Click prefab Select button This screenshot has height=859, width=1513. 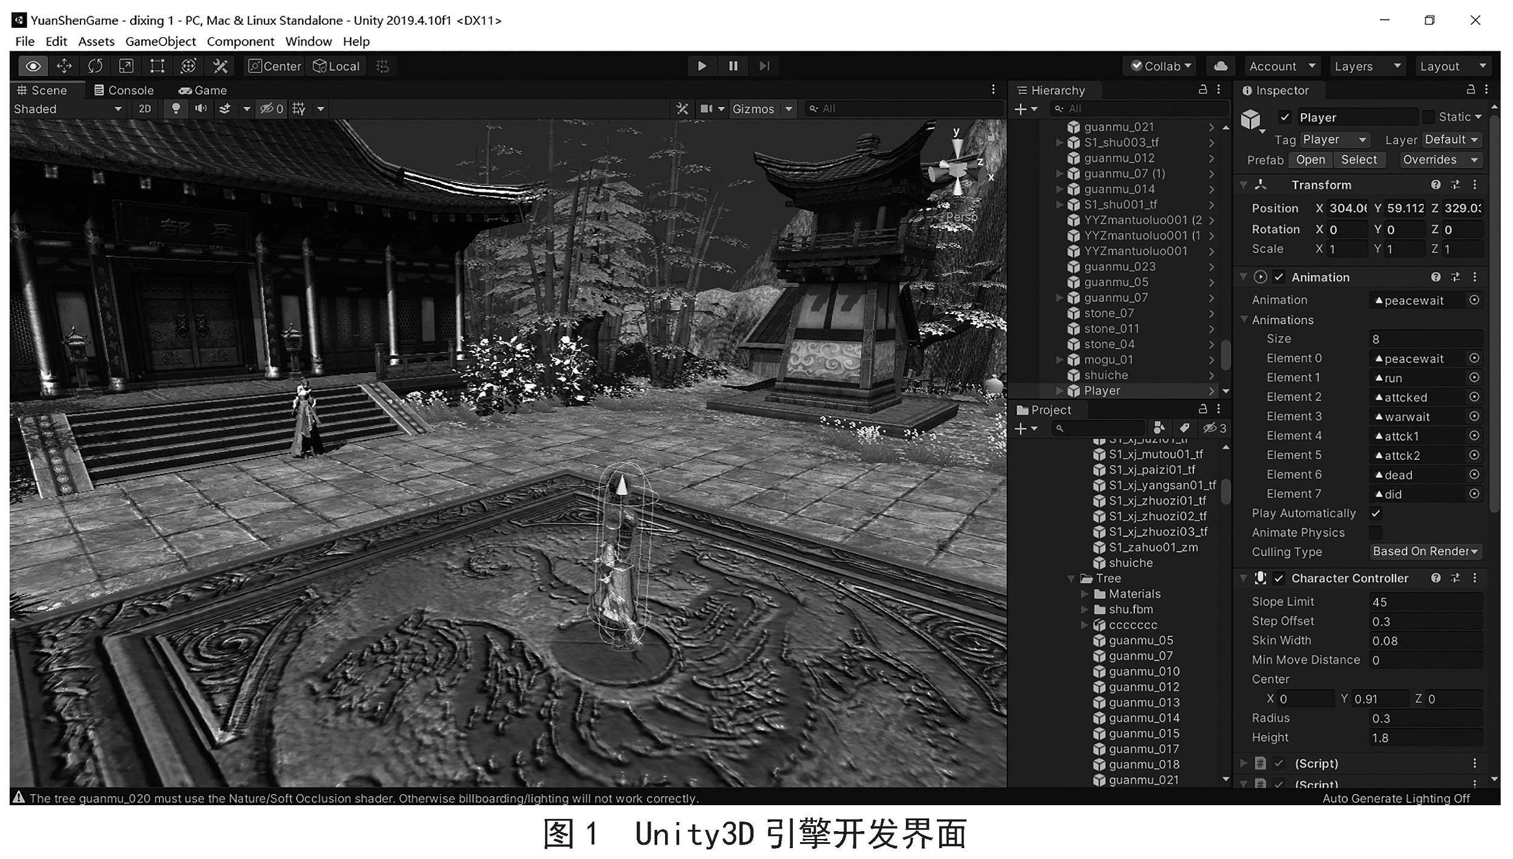pyautogui.click(x=1359, y=160)
